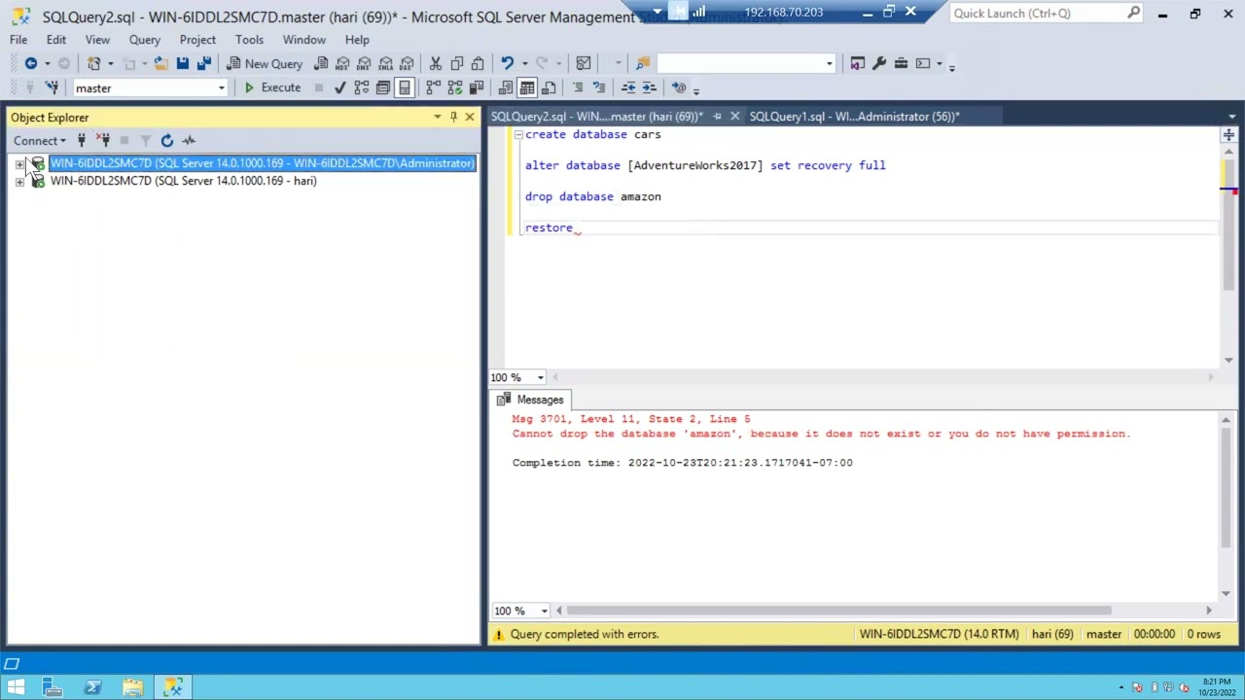Screen dimensions: 1245x700
Task: Close the SQLQuery2.sql tab
Action: click(x=734, y=117)
